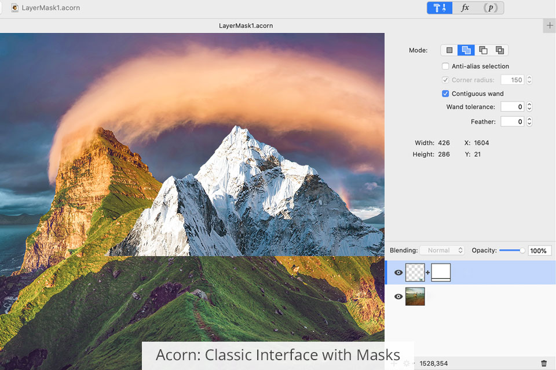Click the Feather input field
Screen dimensions: 556x370
click(513, 122)
